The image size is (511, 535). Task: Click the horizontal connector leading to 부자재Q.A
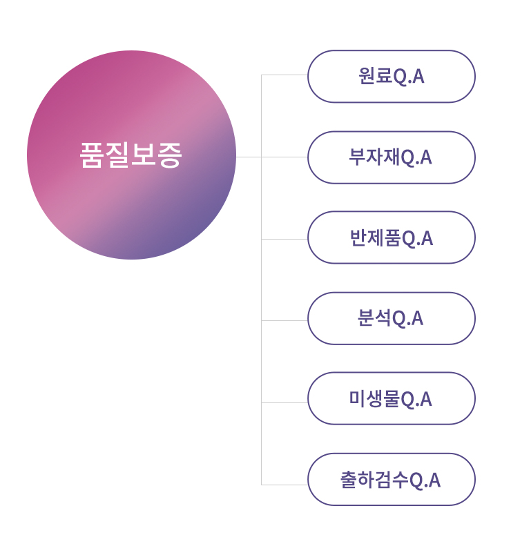285,157
